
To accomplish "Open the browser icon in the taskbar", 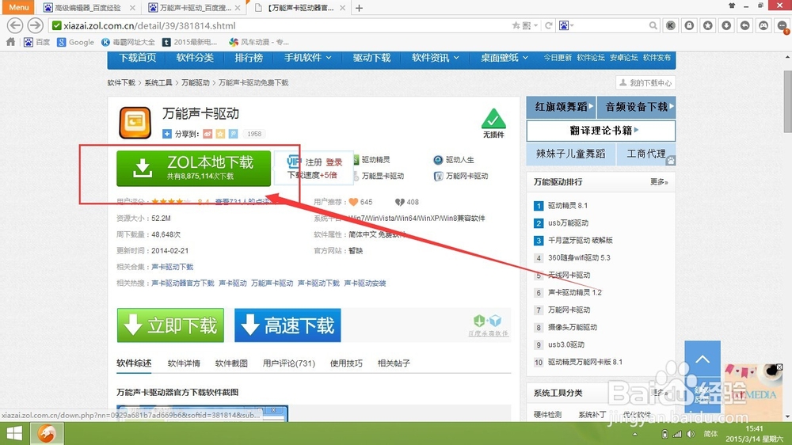I will (x=47, y=433).
